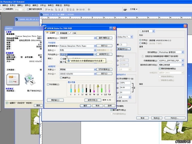Open the 濾鏡 menu
192x144 pixels.
coord(35,5)
